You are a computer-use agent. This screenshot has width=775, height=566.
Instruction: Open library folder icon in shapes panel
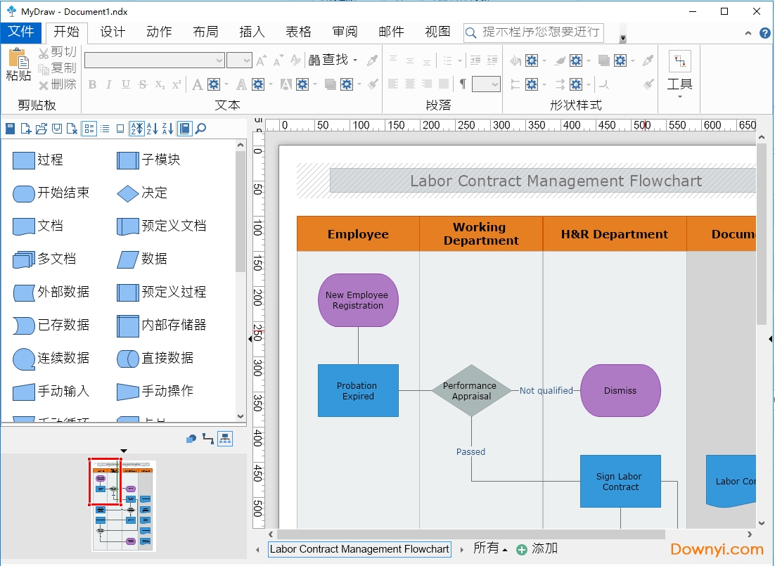(x=41, y=129)
